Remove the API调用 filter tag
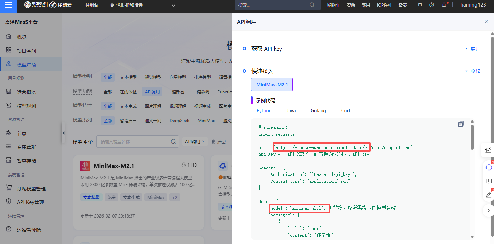Viewport: 494px width, 244px height. coord(203,141)
